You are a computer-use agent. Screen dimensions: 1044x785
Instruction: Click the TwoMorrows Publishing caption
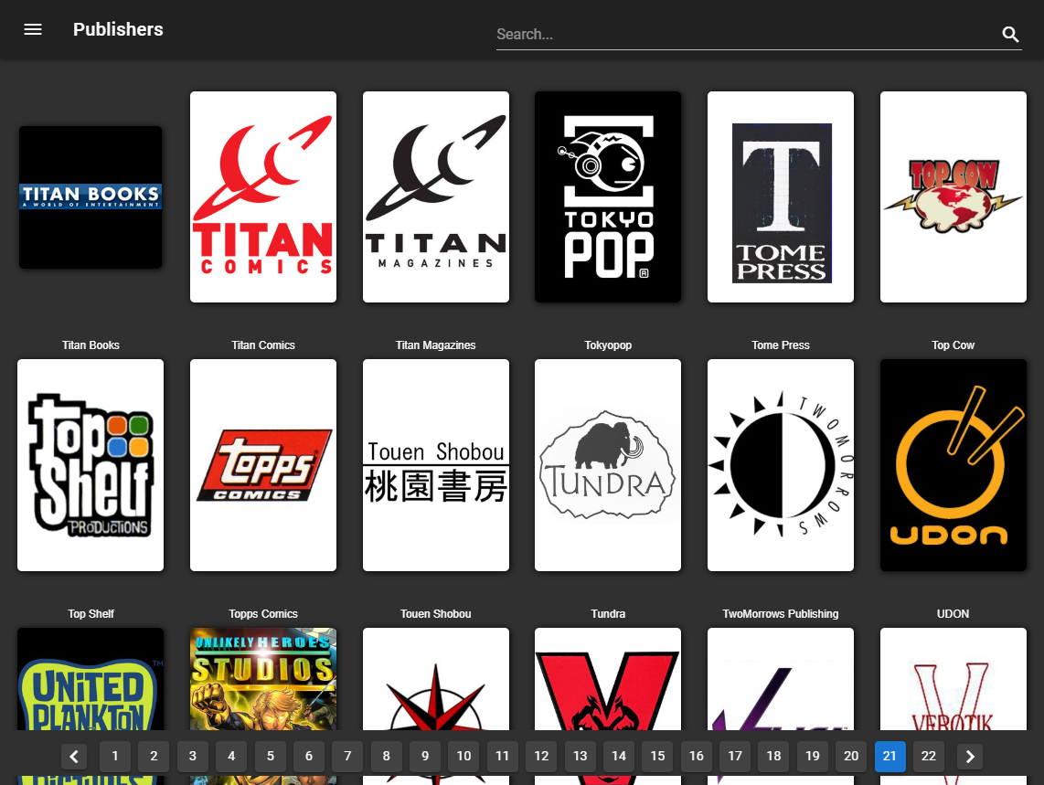(781, 614)
